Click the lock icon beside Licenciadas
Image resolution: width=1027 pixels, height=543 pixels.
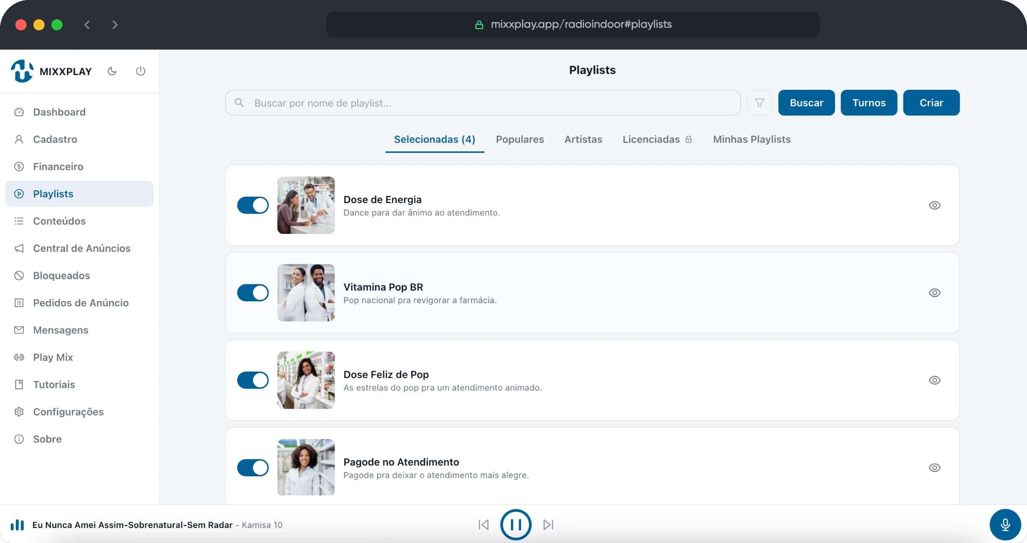click(x=689, y=139)
